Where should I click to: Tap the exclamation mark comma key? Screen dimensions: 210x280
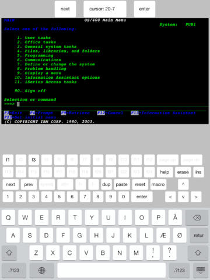click(x=153, y=253)
